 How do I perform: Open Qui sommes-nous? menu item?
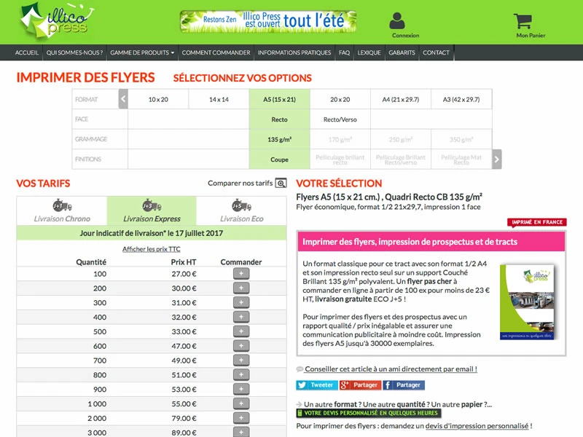click(74, 52)
